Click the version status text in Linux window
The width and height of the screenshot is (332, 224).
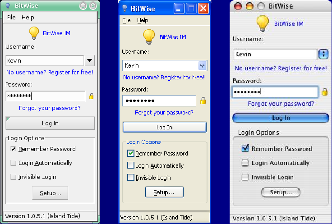[x=42, y=216]
